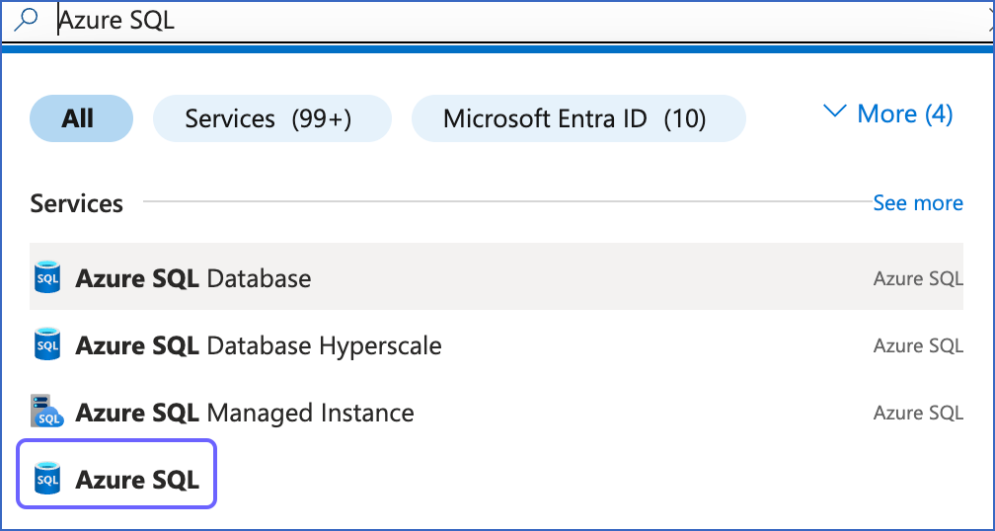
Task: Open the See more services link
Action: (x=918, y=203)
